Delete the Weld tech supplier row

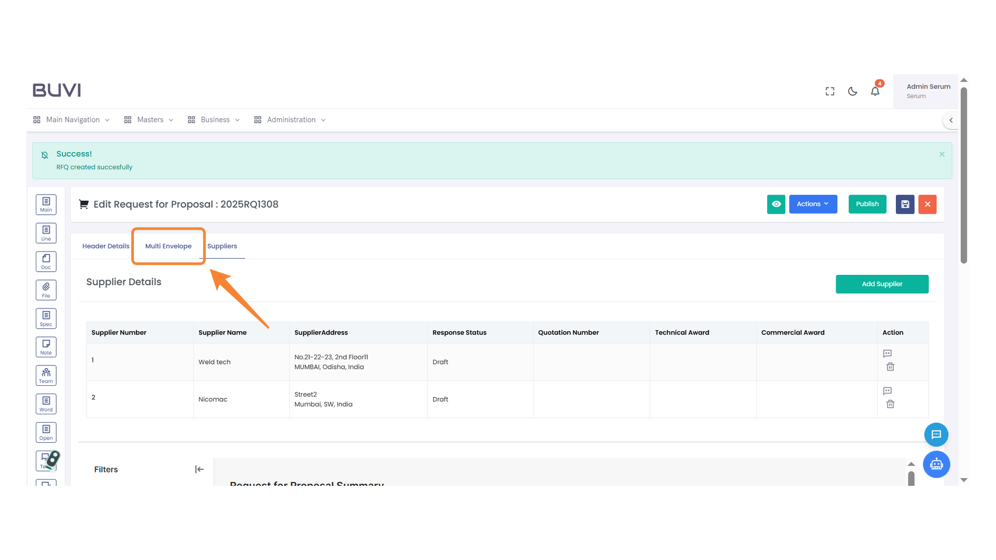(890, 367)
